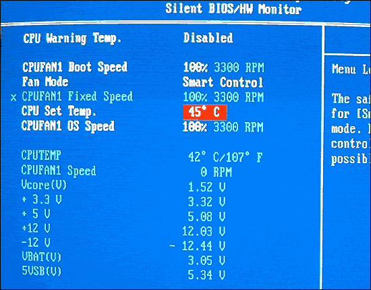Click the CPUTEMP 42° C/107° F reading
The height and width of the screenshot is (290, 371).
(x=225, y=157)
